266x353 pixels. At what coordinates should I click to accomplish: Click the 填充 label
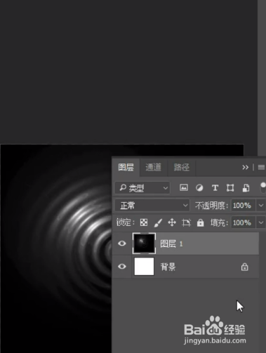pos(219,222)
